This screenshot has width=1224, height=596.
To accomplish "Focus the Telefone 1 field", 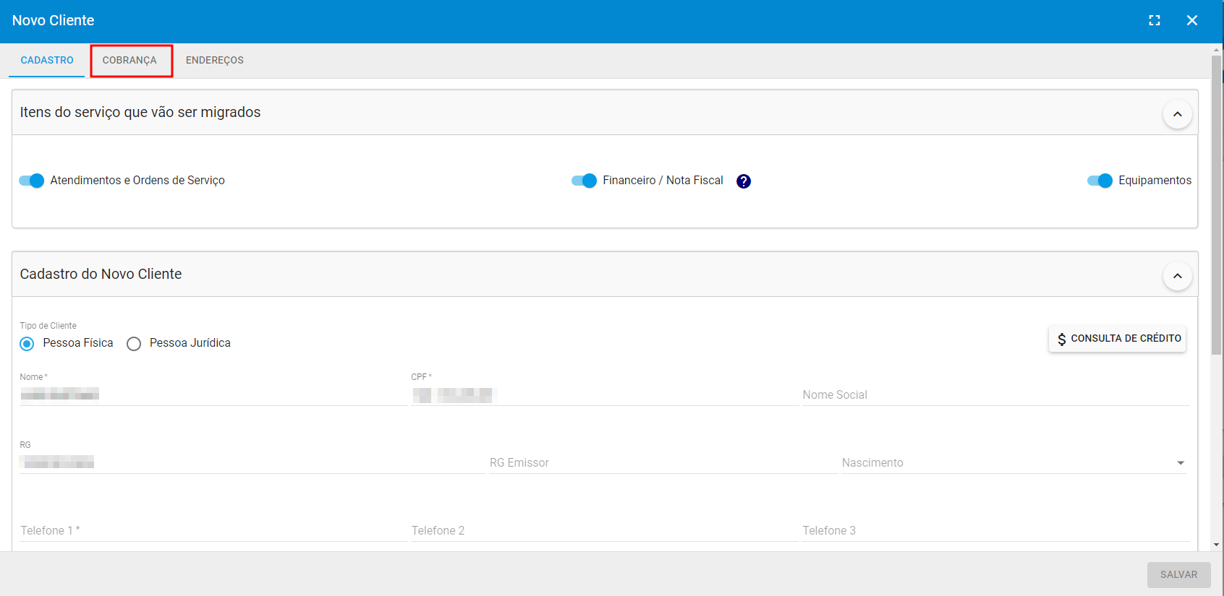I will click(x=213, y=530).
